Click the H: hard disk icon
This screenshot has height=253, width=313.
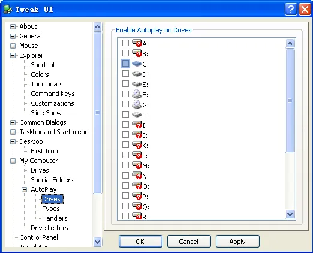pos(137,115)
